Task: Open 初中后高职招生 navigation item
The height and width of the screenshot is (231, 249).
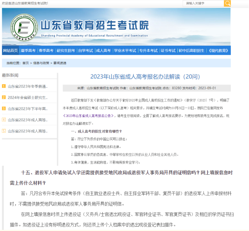Action: click(191, 50)
